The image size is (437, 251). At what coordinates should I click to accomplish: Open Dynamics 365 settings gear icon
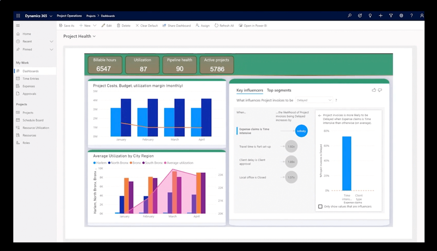(401, 16)
